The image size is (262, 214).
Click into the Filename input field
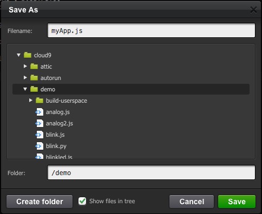point(151,30)
